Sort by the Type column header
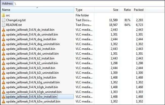Image resolution: width=165 pixels, height=105 pixels. coord(84,10)
